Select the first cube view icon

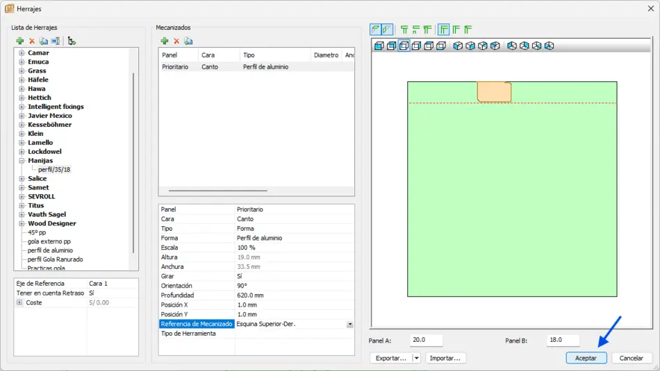(x=379, y=46)
